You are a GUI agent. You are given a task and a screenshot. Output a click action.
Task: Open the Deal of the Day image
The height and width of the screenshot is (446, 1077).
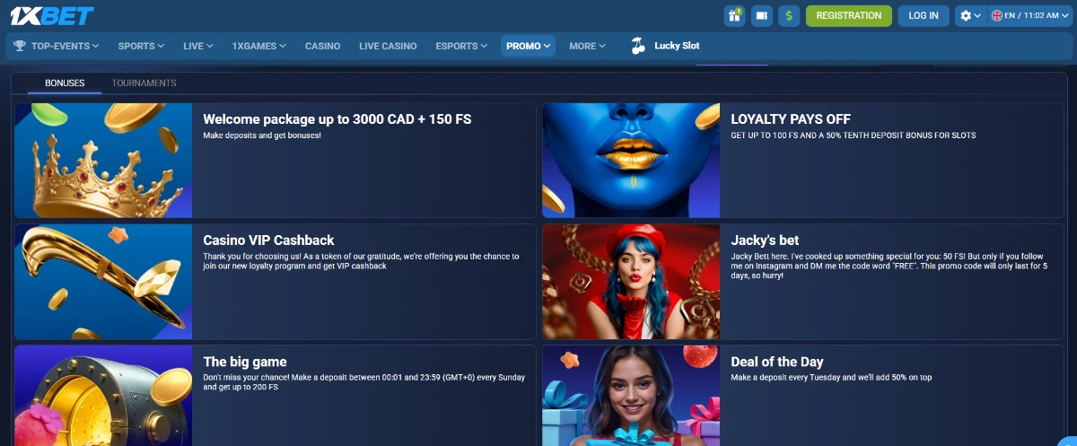tap(631, 396)
